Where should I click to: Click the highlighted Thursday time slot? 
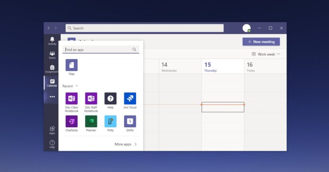[223, 107]
